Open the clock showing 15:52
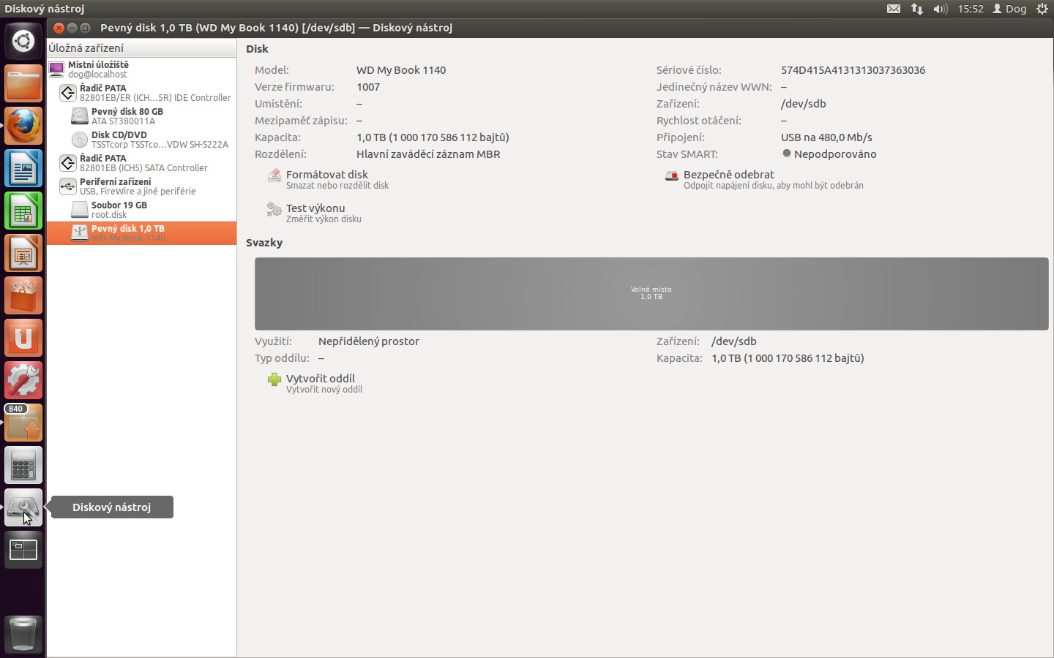Screen dimensions: 1054x658 [x=971, y=9]
